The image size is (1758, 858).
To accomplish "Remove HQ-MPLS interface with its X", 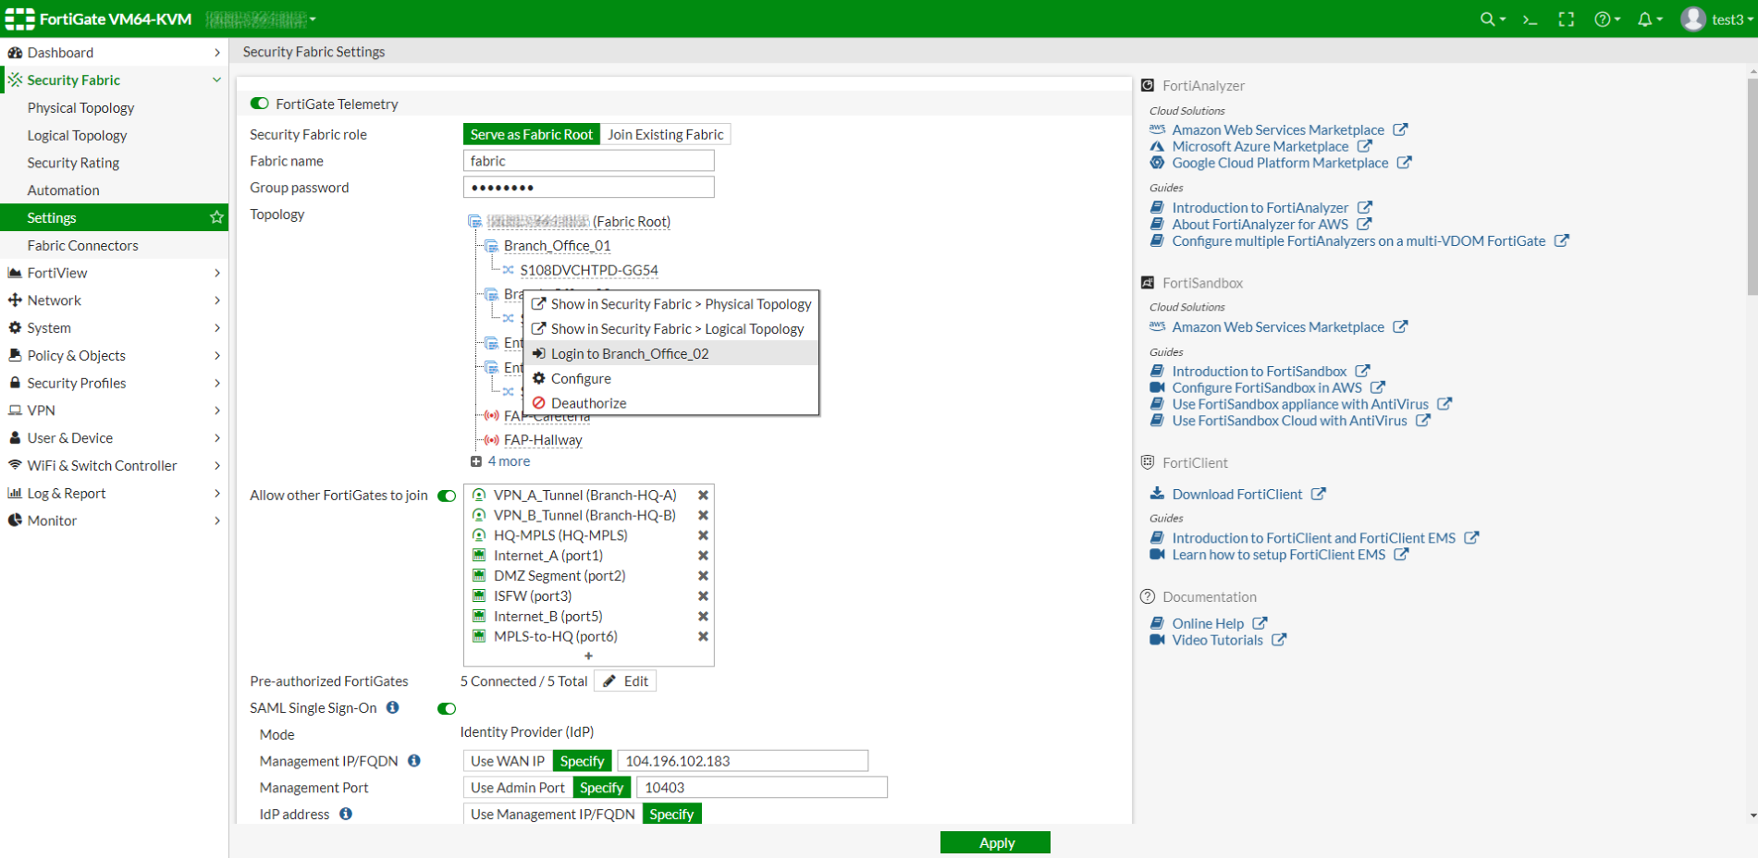I will tap(703, 535).
